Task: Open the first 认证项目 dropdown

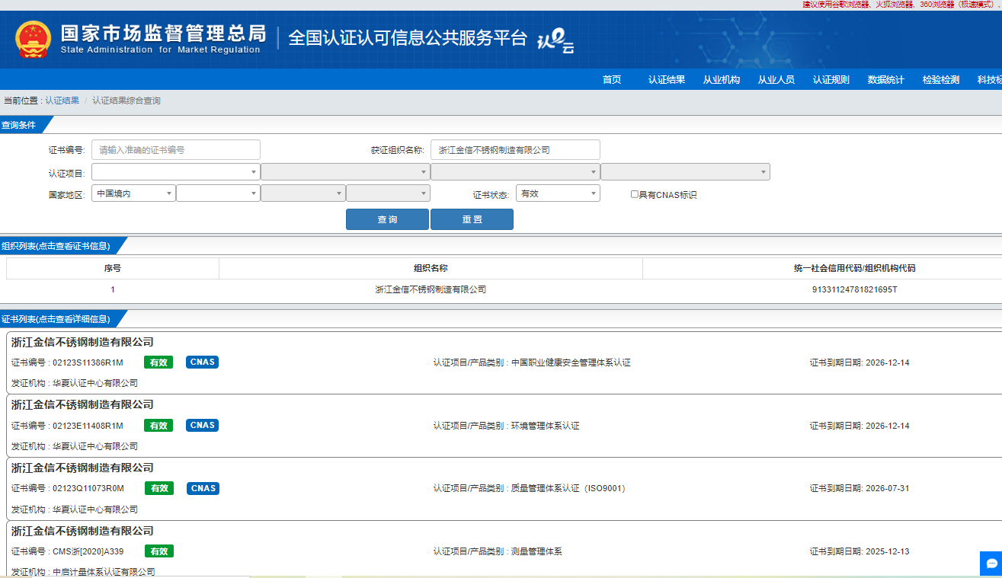Action: (175, 172)
